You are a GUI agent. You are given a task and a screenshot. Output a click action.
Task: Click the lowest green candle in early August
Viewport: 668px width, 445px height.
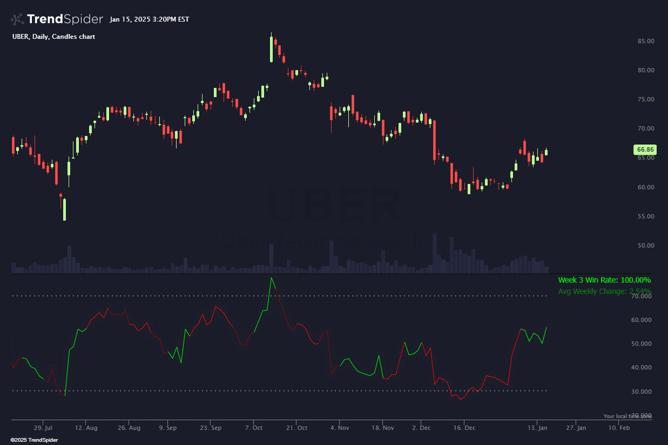[x=64, y=209]
